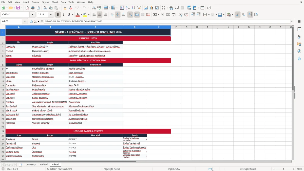Open the File menu
The width and height of the screenshot is (304, 171).
pyautogui.click(x=3, y=2)
